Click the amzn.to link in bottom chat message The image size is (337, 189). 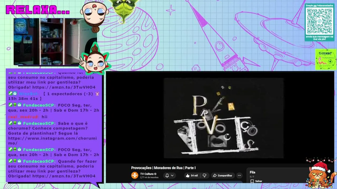[64, 176]
